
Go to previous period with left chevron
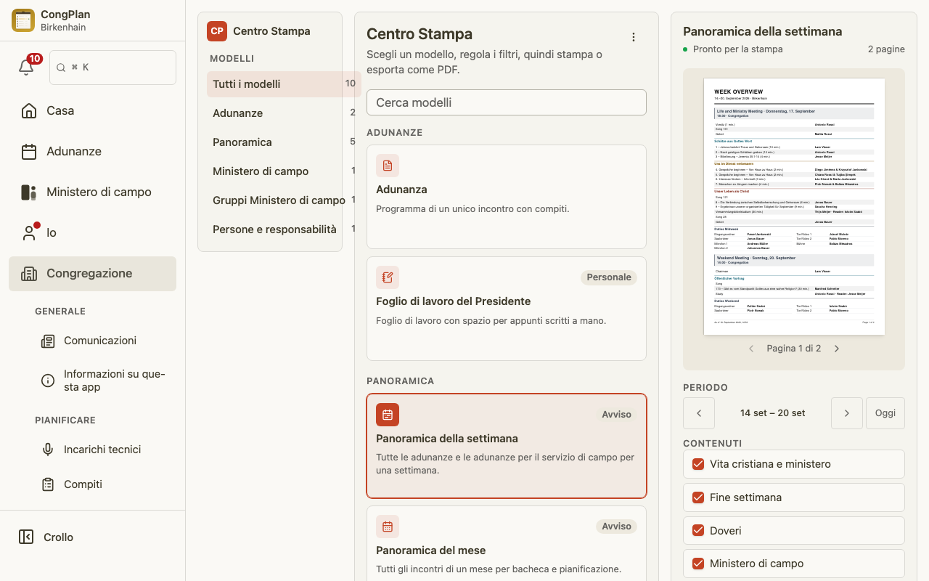[699, 413]
